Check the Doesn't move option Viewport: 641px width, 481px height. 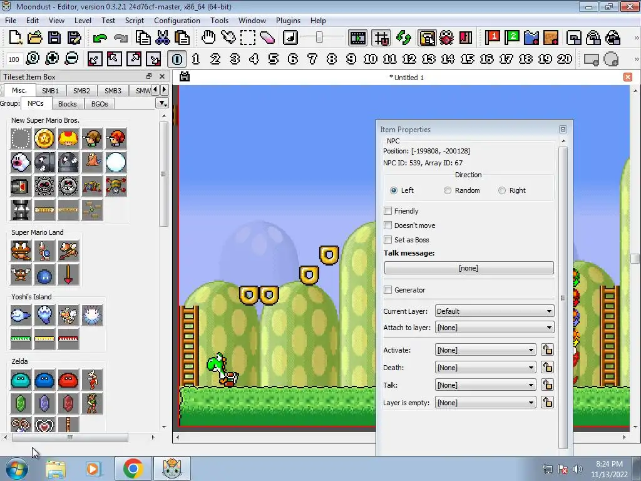pos(388,225)
